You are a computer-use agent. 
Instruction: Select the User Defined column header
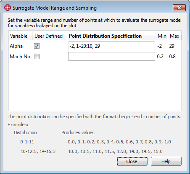point(50,36)
